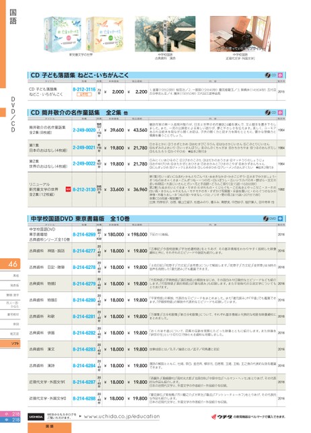This screenshot has height=433, width=311.
Task: Click the CD disc icon in 子ども落語集 header
Action: (268, 75)
